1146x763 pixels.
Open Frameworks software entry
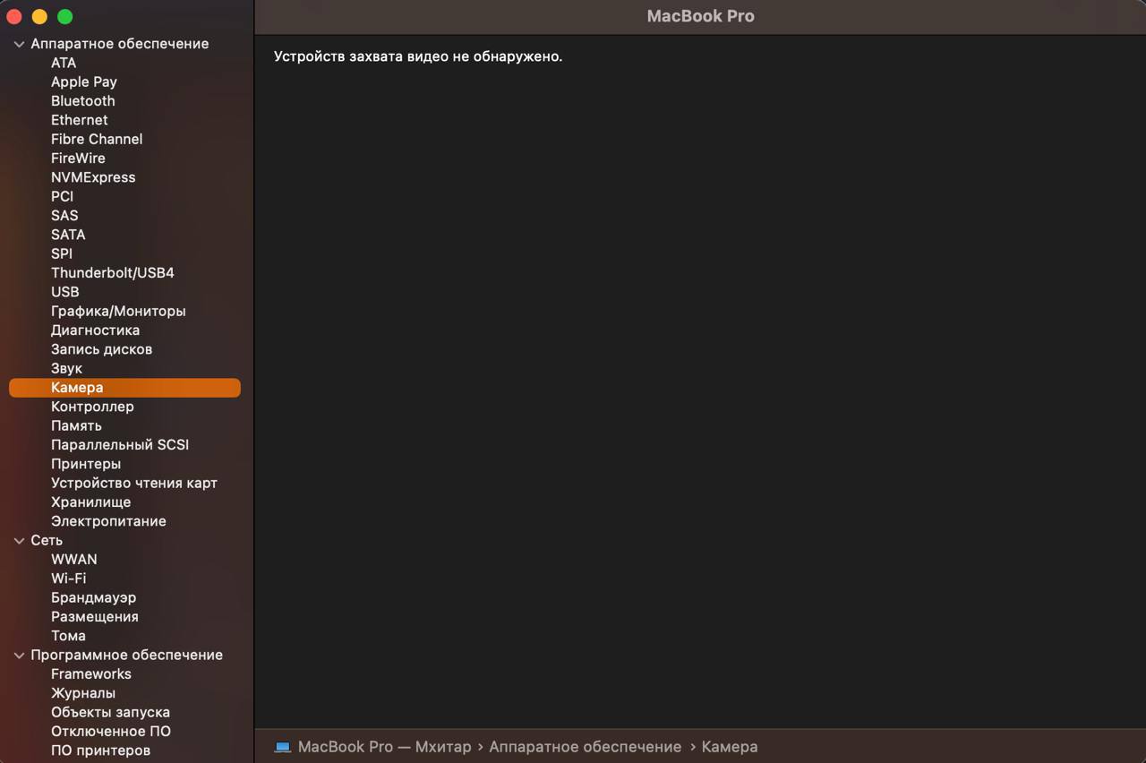[91, 674]
